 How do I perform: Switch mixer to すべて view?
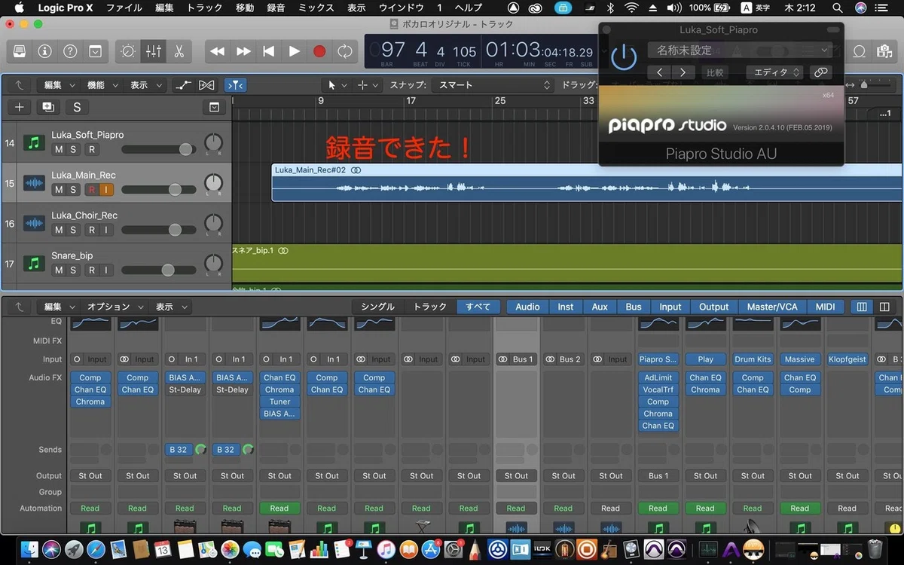tap(478, 307)
